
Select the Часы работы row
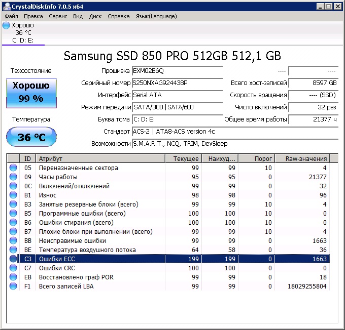point(168,177)
